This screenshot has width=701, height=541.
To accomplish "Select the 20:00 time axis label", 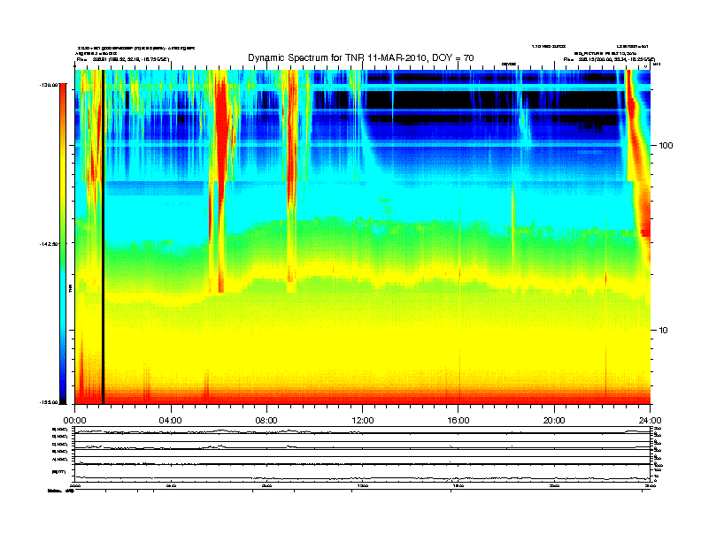I will tap(554, 421).
